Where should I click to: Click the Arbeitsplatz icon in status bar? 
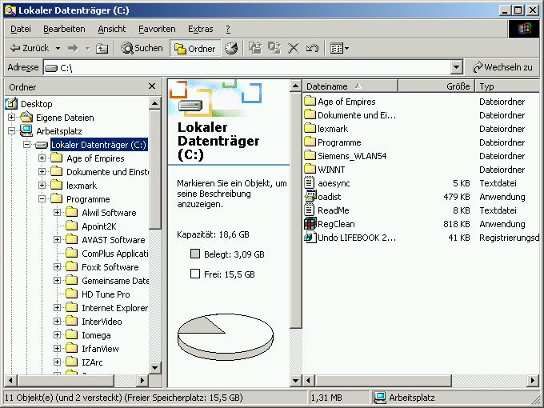click(x=380, y=398)
